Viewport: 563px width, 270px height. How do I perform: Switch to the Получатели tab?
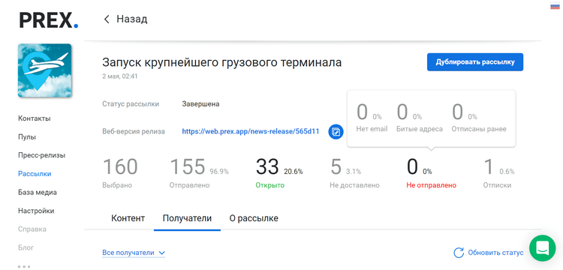point(187,218)
